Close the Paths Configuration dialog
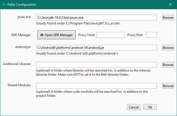This screenshot has height=116, width=177. click(x=170, y=5)
